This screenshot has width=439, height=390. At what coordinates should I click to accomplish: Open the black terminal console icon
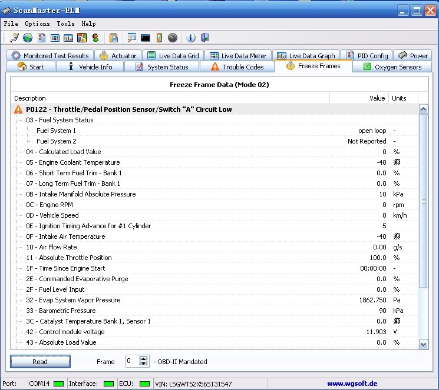pos(146,38)
